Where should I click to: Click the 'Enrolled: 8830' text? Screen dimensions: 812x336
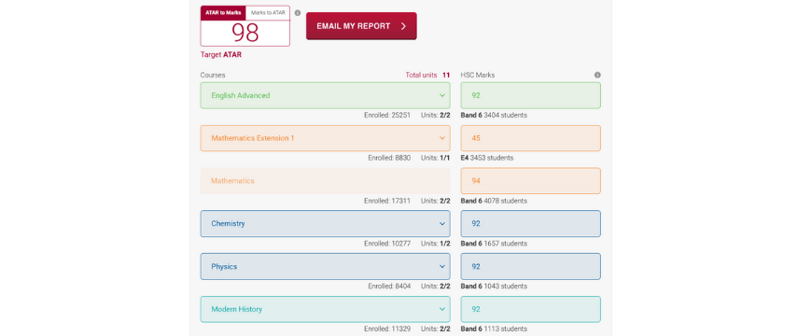pos(389,158)
